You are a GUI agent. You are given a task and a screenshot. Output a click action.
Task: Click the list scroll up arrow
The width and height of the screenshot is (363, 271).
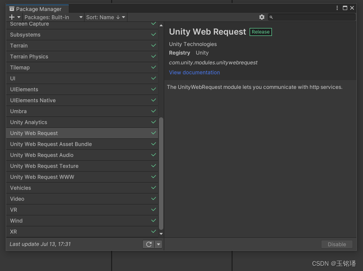pos(161,25)
